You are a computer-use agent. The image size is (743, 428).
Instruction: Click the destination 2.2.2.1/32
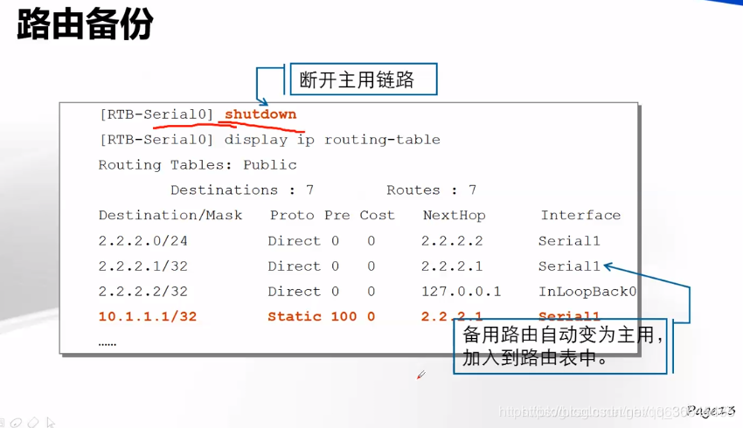coord(142,266)
